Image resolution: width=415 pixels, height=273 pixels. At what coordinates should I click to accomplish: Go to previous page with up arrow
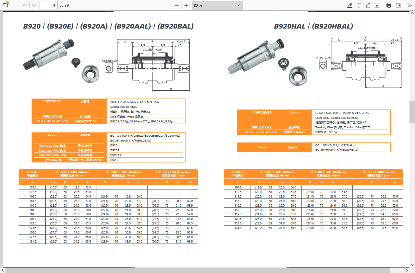25,5
